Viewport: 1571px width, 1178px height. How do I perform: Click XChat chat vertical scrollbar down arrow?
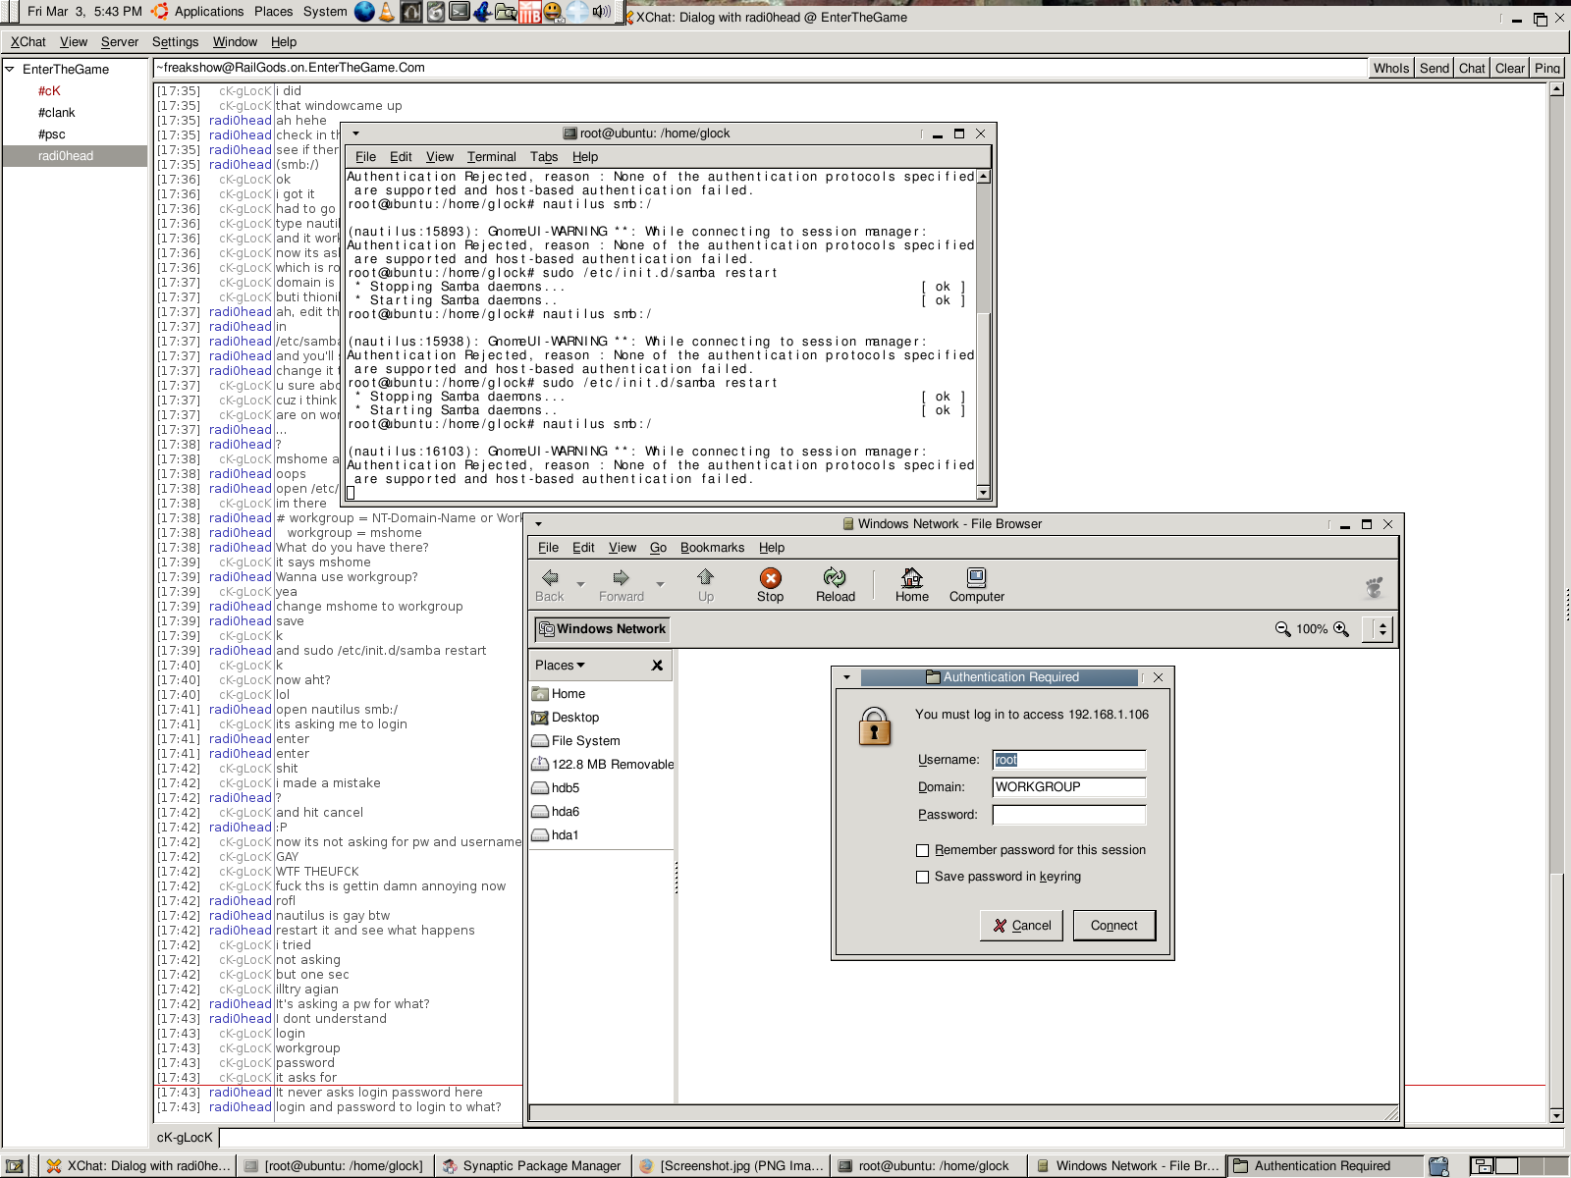[x=1556, y=1116]
